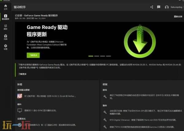This screenshot has height=131, width=184.
Task: Select the first banner carousel indicator
Action: click(x=91, y=56)
